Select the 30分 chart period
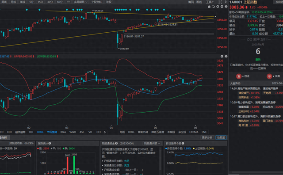The image size is (283, 175). (x=50, y=2)
